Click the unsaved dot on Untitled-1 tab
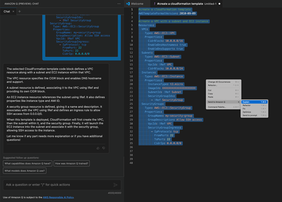This screenshot has height=202, width=282. pyautogui.click(x=220, y=4)
